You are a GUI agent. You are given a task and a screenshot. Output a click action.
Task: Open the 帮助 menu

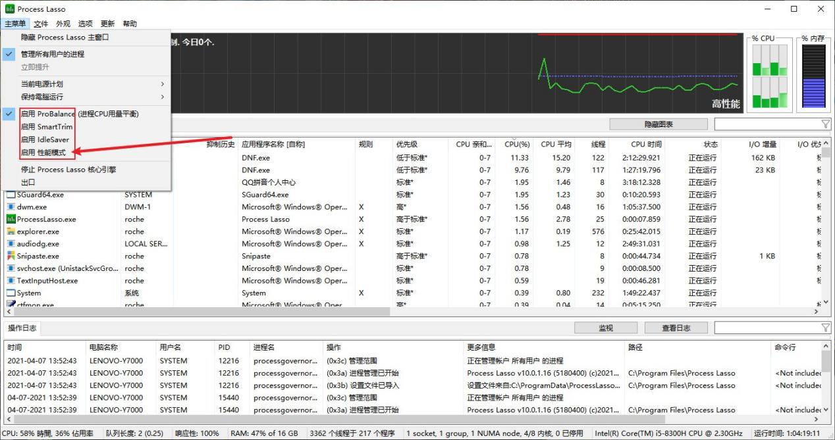(x=130, y=24)
